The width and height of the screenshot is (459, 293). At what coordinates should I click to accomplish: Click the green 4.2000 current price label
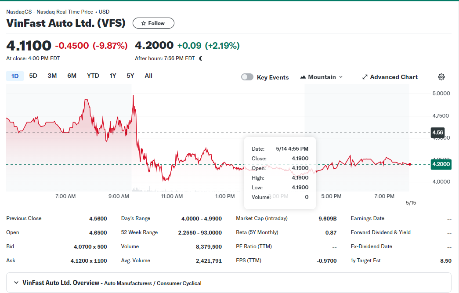point(441,164)
